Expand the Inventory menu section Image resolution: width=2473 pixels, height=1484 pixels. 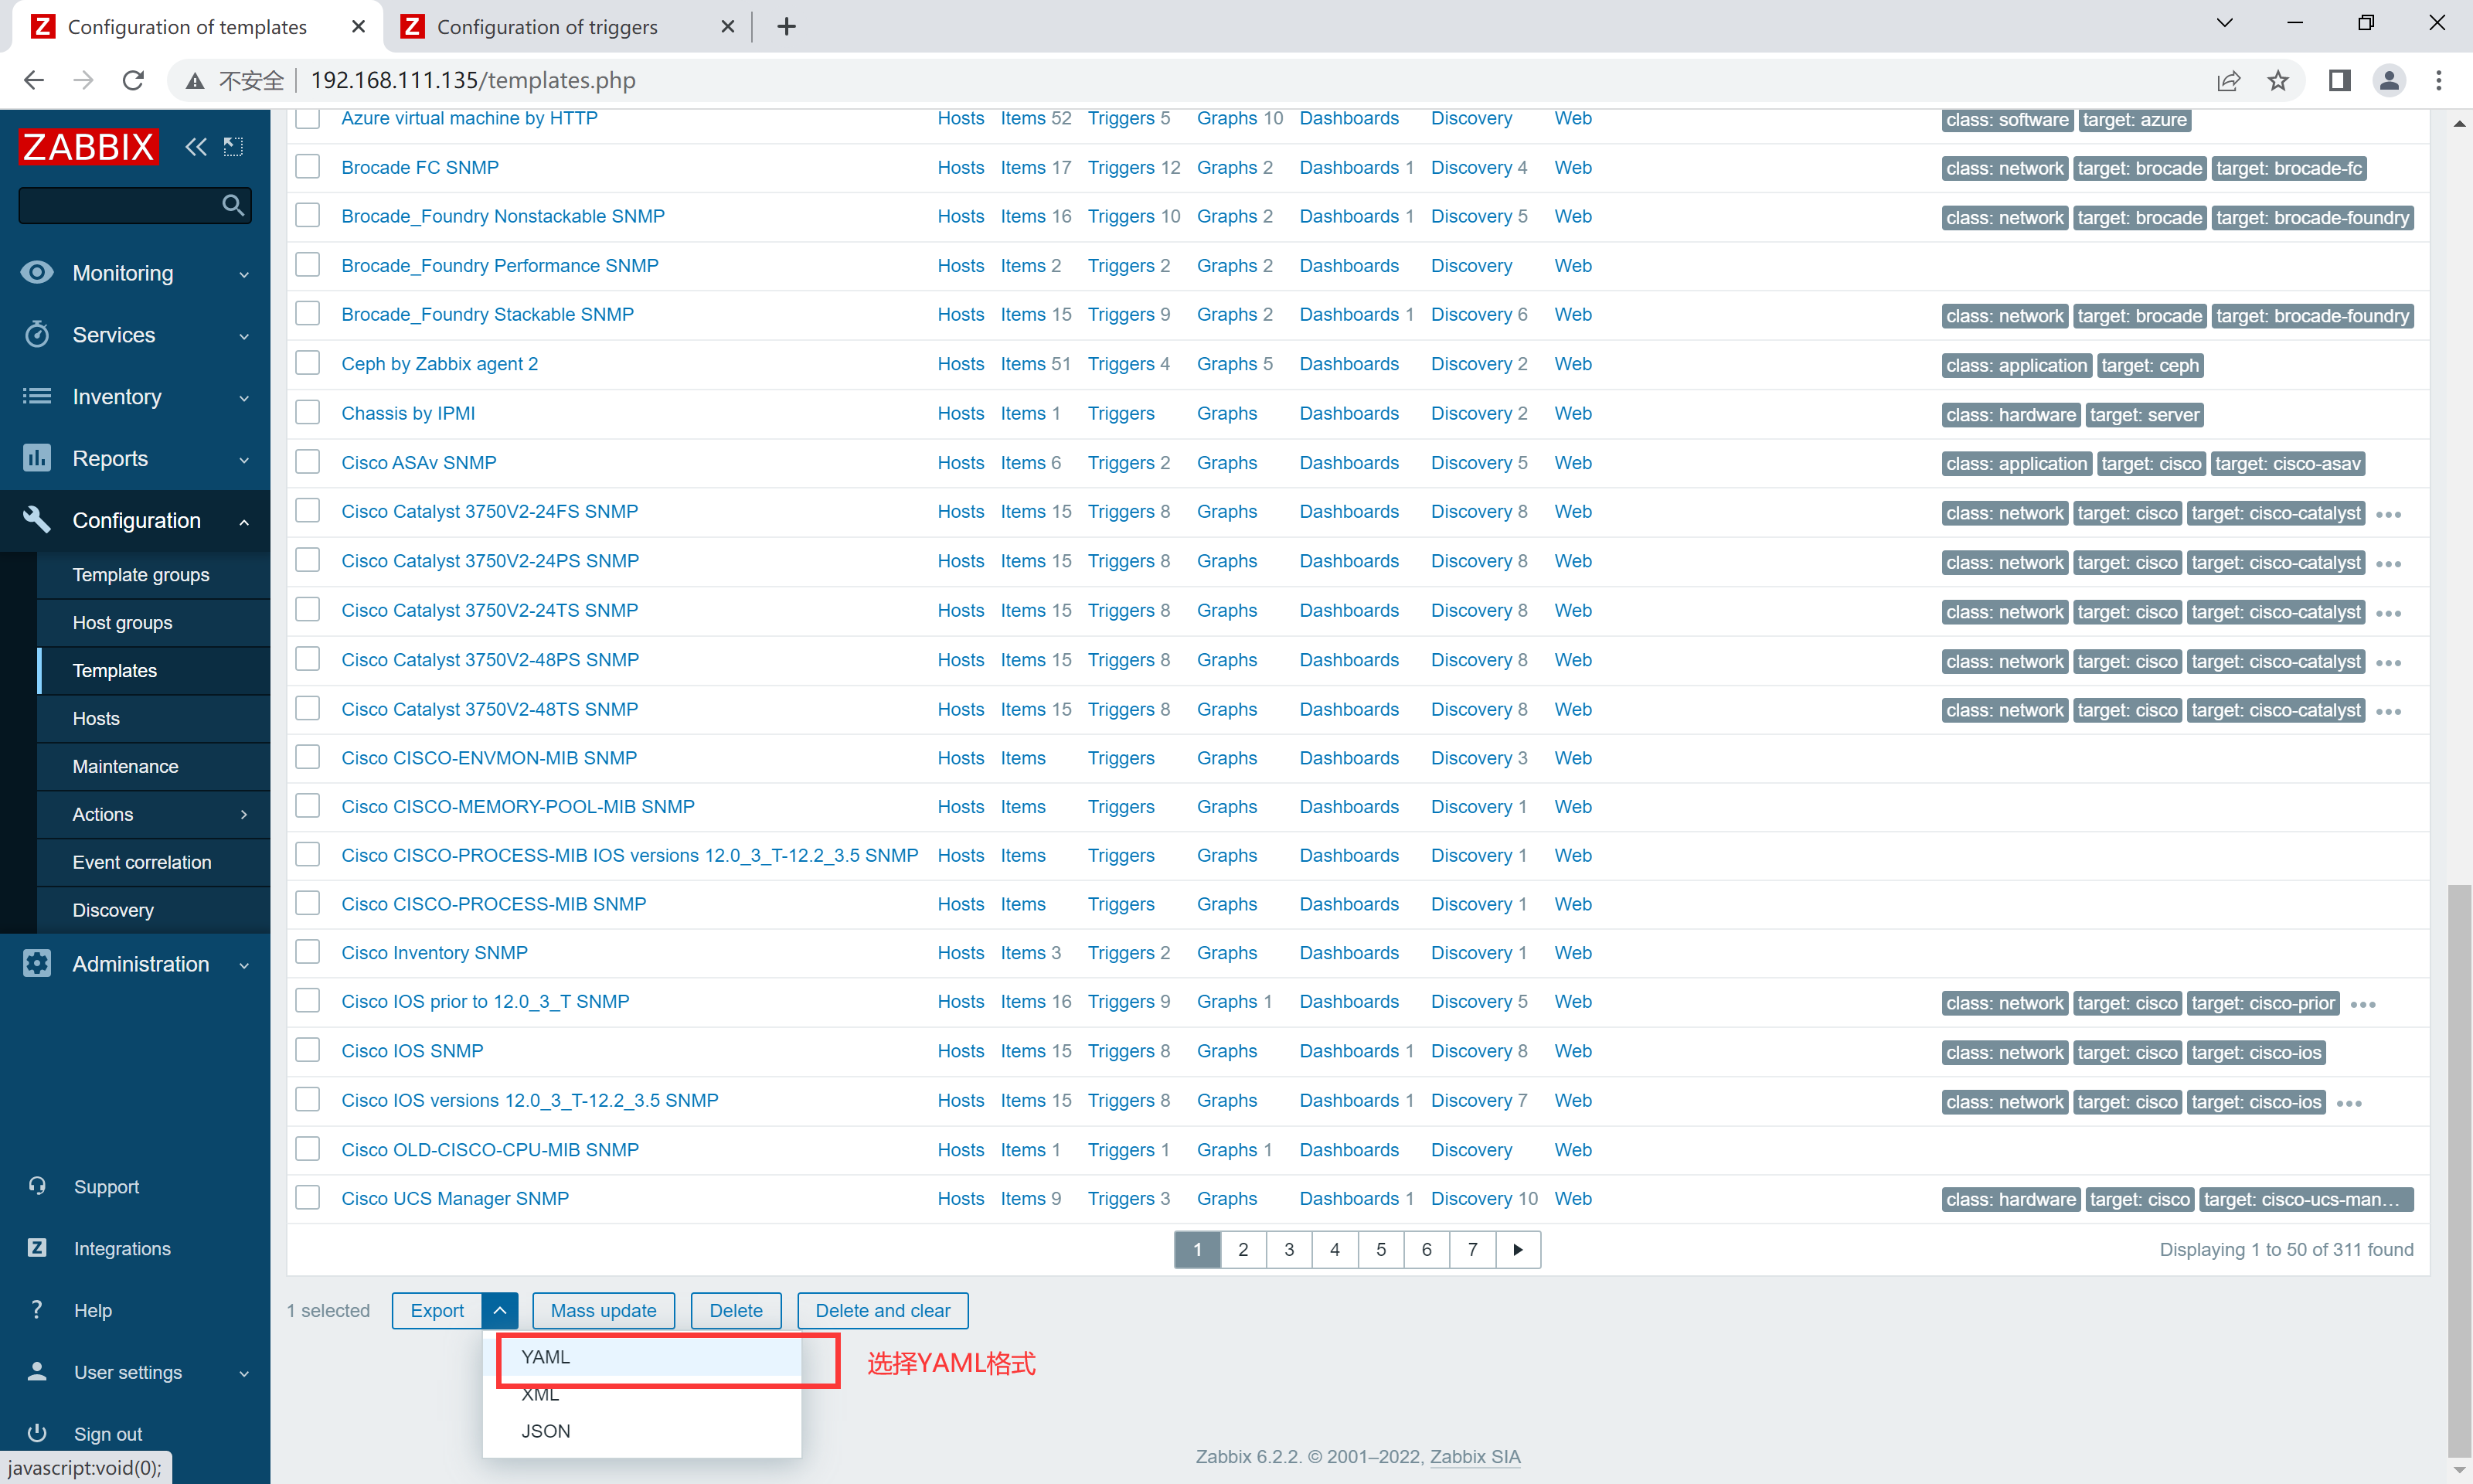(244, 398)
